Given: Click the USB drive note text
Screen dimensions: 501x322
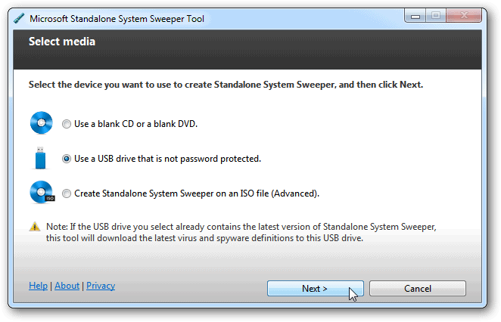Looking at the screenshot, I should [x=240, y=232].
